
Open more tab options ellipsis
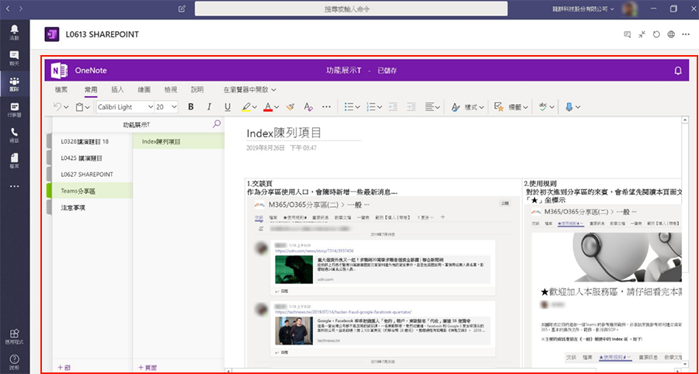coord(686,34)
